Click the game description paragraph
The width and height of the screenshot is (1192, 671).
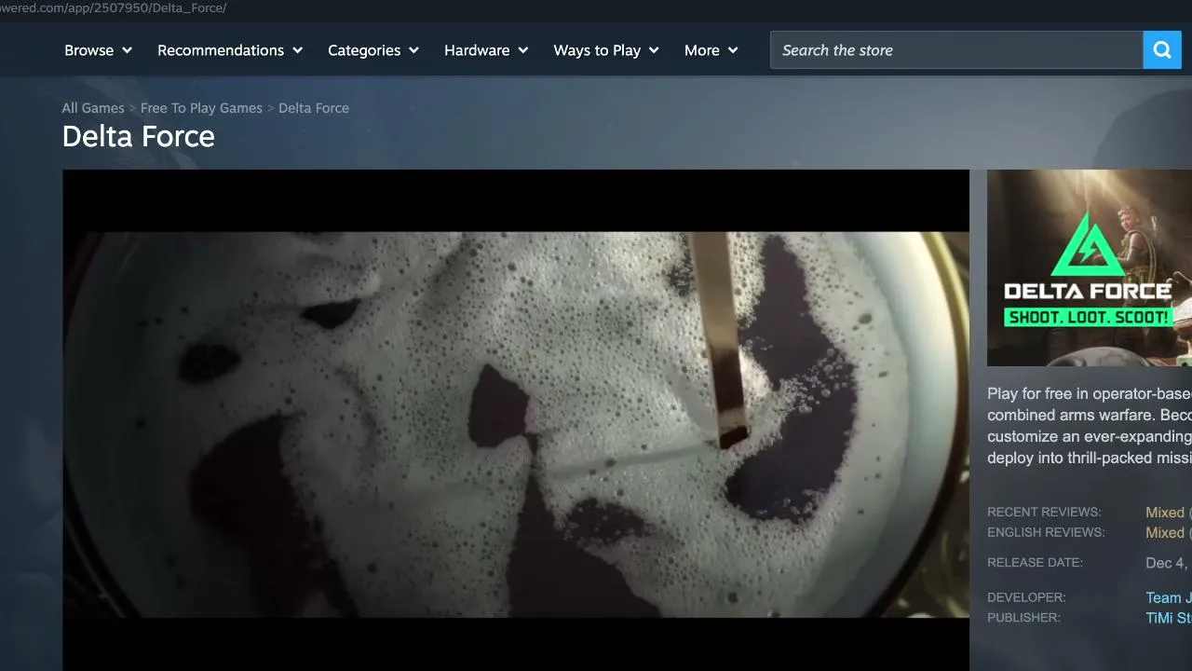(x=1090, y=426)
